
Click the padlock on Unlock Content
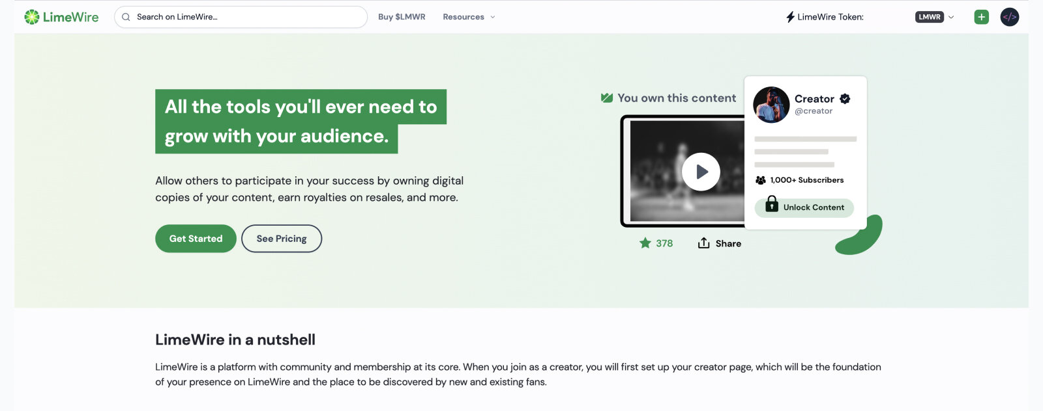pyautogui.click(x=772, y=204)
